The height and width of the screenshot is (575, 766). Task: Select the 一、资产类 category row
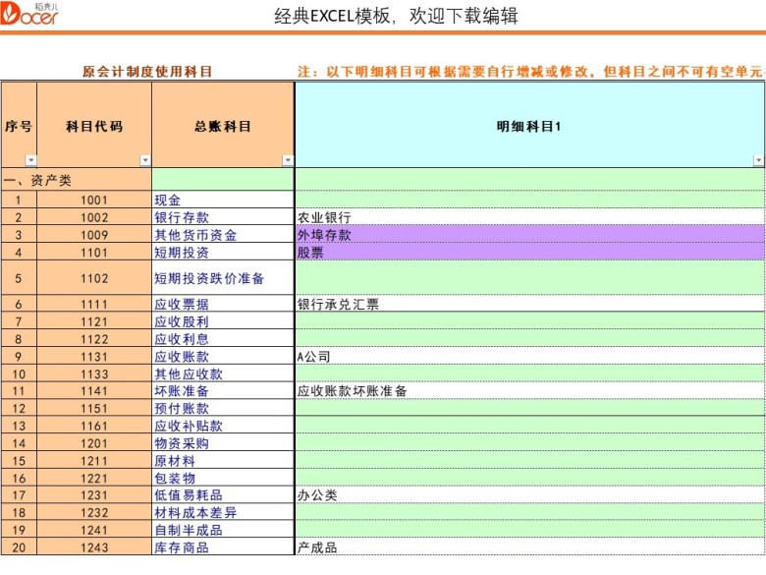coord(77,180)
